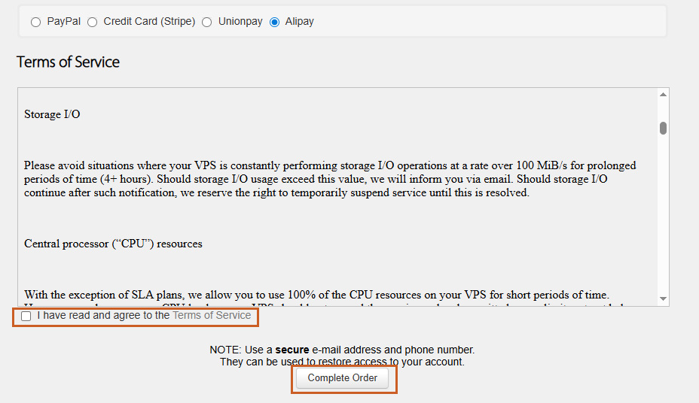The image size is (699, 403).
Task: Tick the agree to Terms of Service checkbox
Action: click(26, 317)
